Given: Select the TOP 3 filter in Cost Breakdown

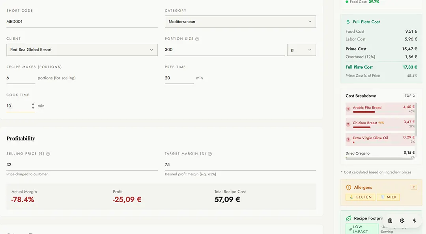Looking at the screenshot, I should tap(409, 96).
